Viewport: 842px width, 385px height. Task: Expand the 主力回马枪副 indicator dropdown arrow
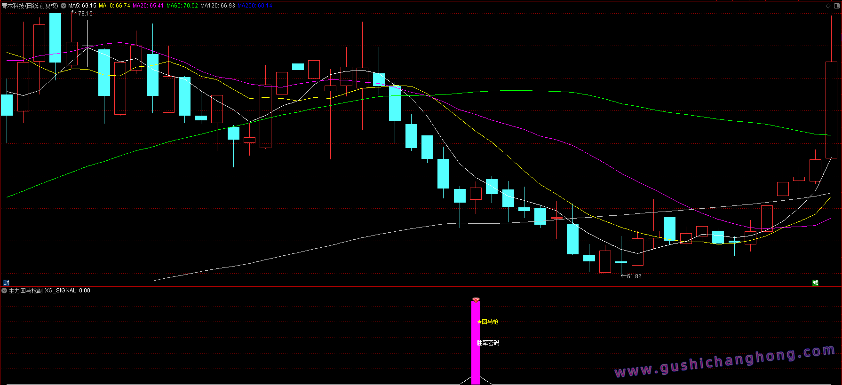(4, 291)
